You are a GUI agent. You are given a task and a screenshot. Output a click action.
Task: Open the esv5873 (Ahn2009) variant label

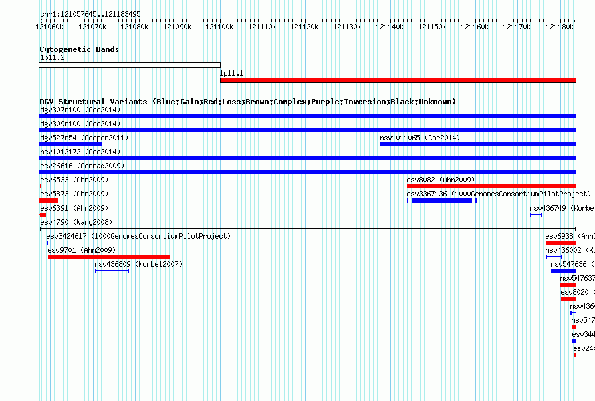[x=74, y=194]
